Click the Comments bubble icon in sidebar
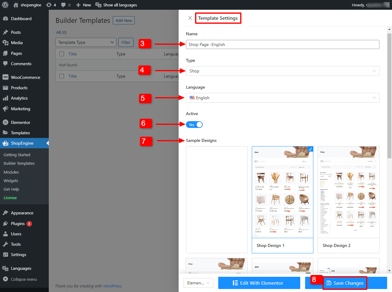 point(5,64)
